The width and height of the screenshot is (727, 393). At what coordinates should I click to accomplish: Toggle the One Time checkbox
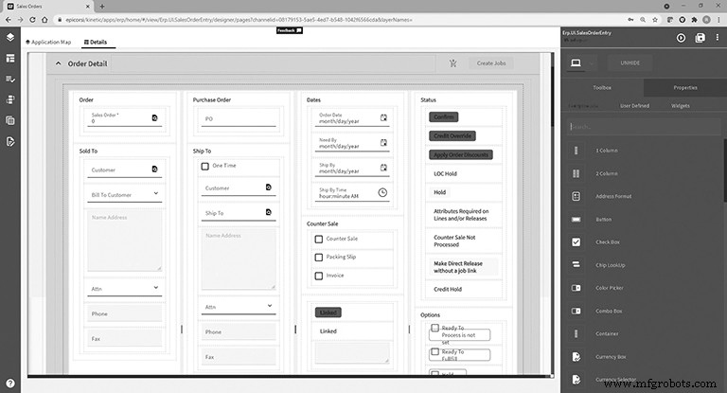pyautogui.click(x=204, y=166)
